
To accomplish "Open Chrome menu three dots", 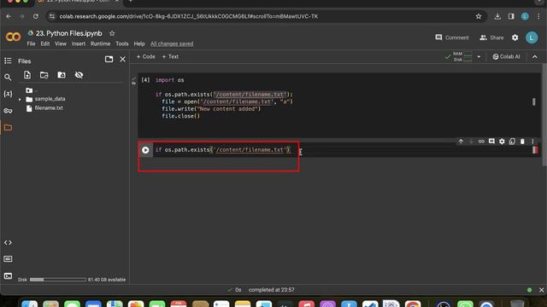I will [x=538, y=16].
